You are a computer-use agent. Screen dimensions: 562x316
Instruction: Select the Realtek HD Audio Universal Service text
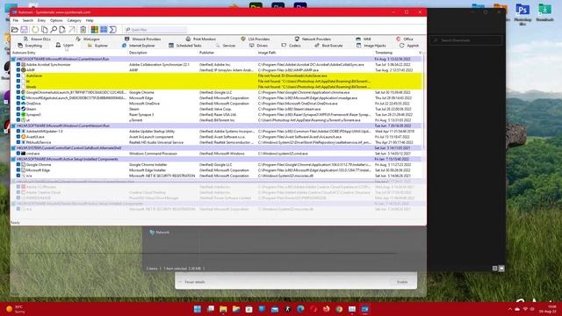pos(156,142)
